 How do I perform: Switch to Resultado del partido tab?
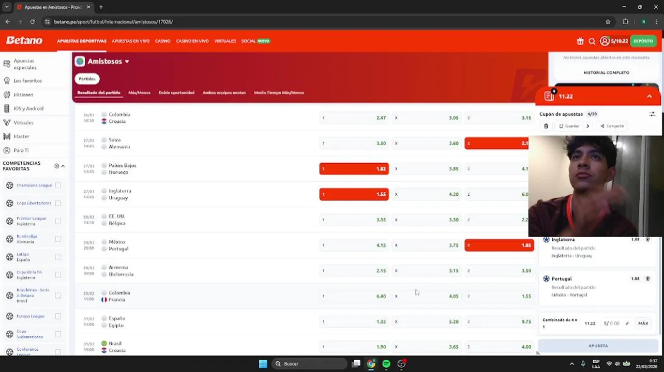[99, 92]
